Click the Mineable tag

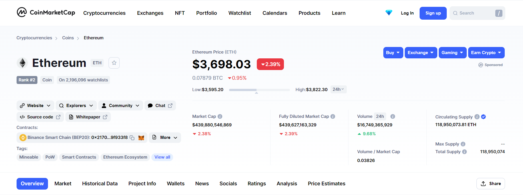click(29, 157)
